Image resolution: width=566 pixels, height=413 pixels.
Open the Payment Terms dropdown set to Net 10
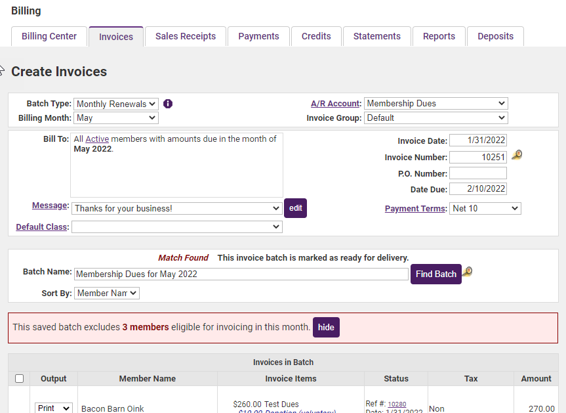(485, 208)
